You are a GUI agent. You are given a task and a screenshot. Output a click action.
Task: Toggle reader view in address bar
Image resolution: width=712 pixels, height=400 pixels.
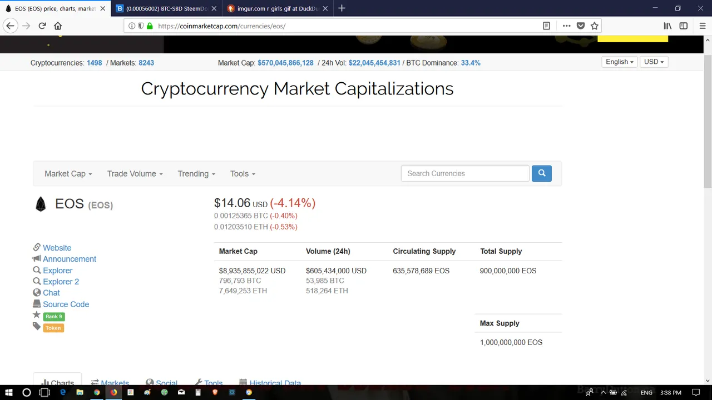[546, 26]
